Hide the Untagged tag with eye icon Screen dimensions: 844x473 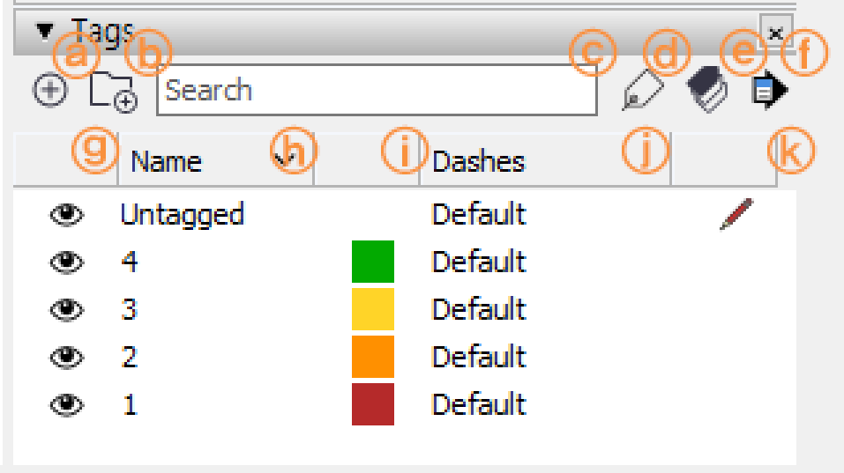click(67, 214)
